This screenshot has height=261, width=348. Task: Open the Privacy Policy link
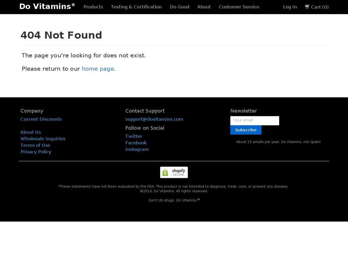click(x=36, y=152)
